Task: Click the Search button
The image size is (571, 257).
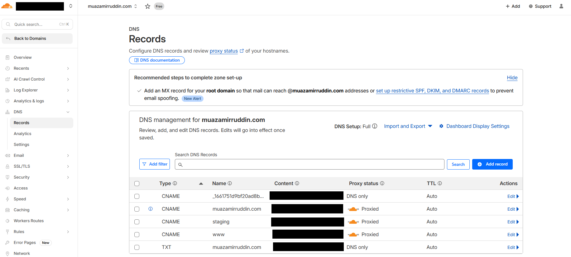Action: tap(458, 164)
